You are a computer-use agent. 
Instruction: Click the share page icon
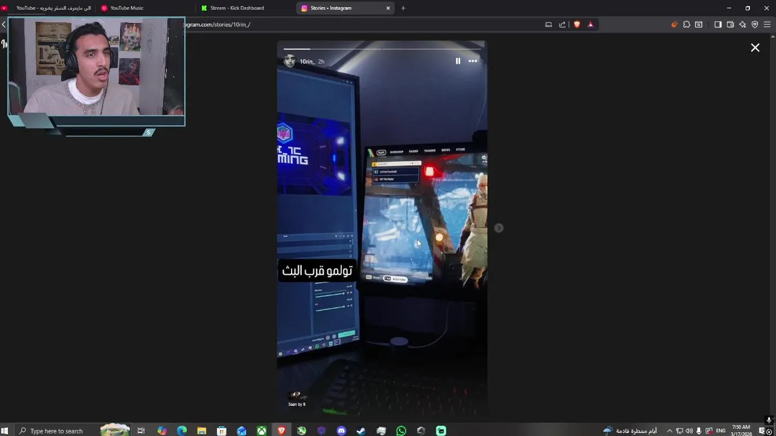[x=562, y=24]
